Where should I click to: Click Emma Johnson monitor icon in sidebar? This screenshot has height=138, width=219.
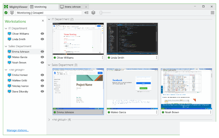pyautogui.click(x=9, y=52)
